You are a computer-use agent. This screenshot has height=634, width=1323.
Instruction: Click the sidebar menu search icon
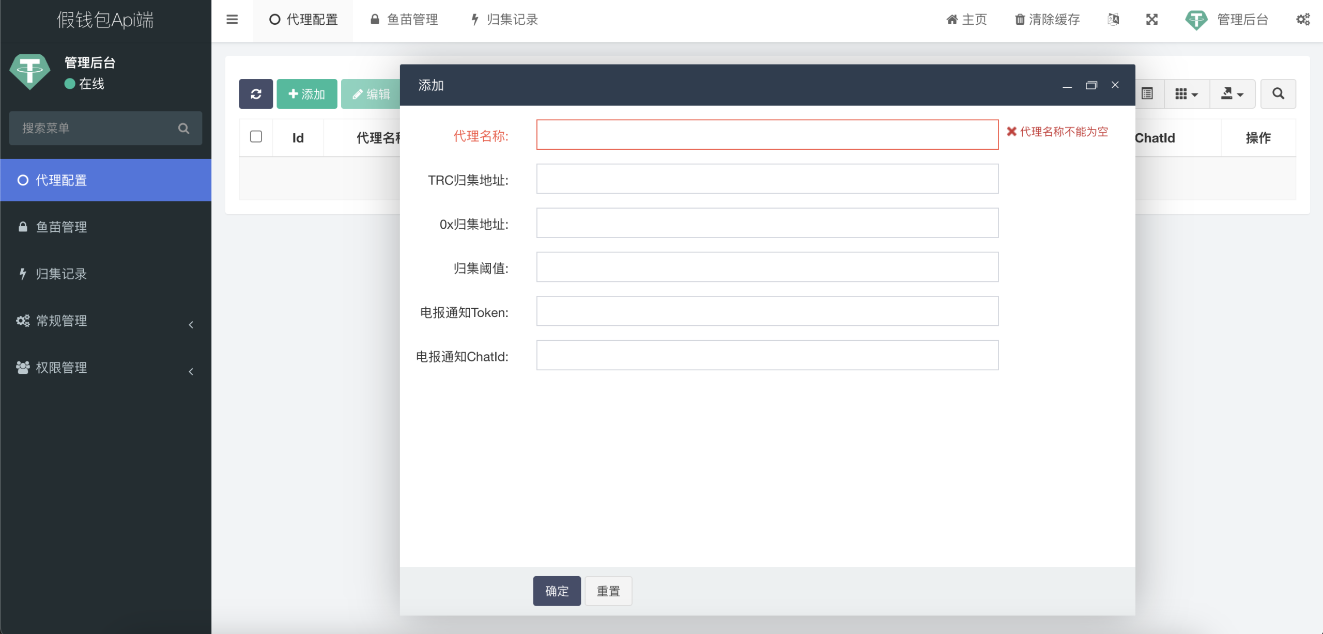coord(183,129)
